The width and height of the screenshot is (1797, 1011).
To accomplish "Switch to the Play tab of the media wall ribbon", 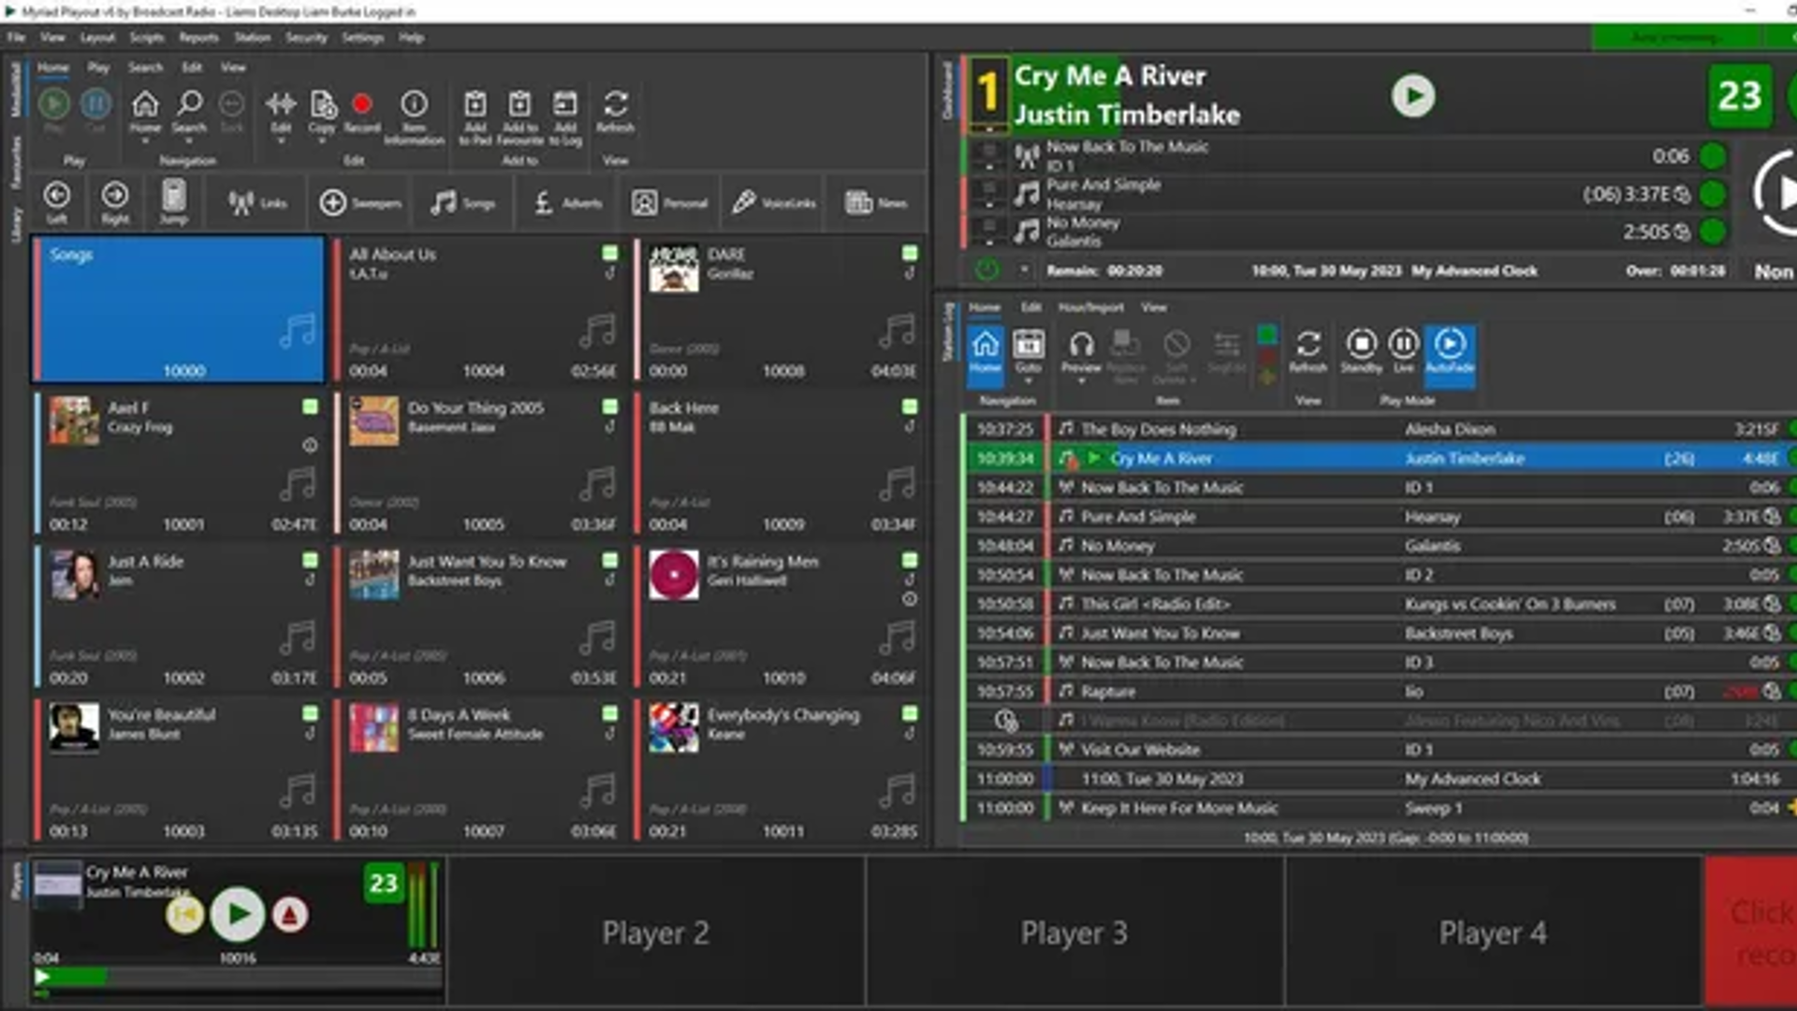I will click(98, 67).
